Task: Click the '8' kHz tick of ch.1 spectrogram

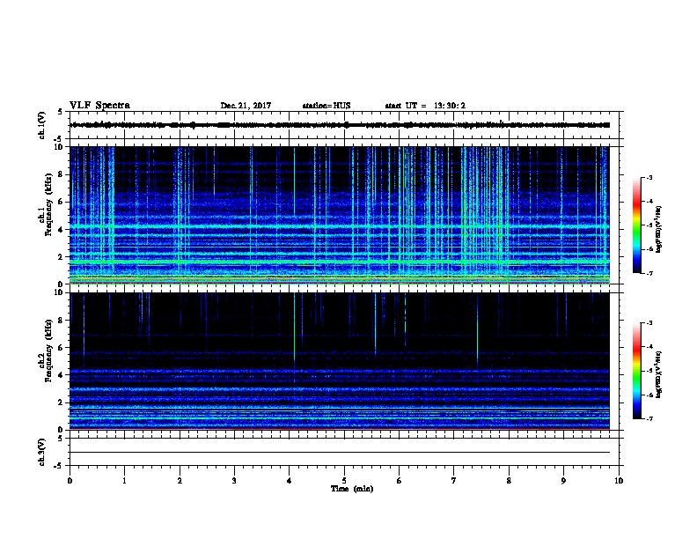Action: pyautogui.click(x=62, y=174)
